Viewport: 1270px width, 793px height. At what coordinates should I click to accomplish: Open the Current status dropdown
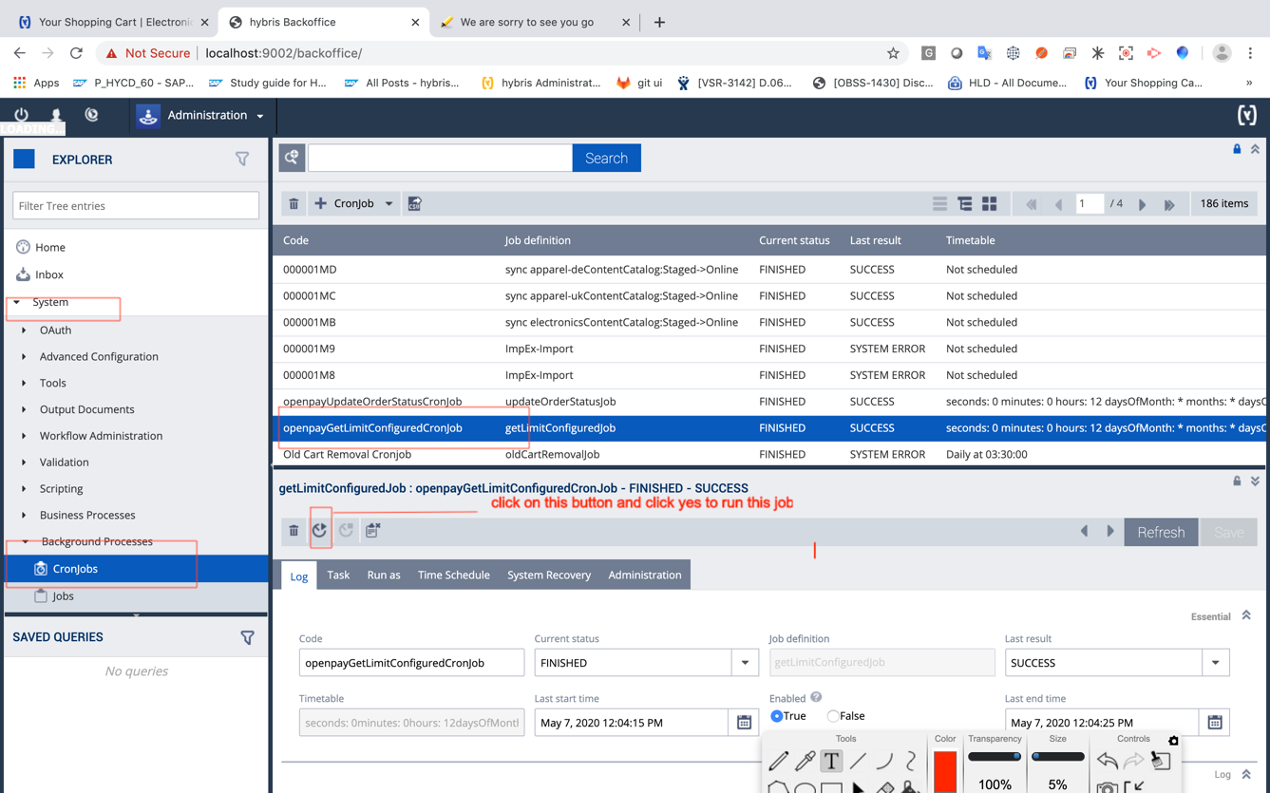click(745, 663)
